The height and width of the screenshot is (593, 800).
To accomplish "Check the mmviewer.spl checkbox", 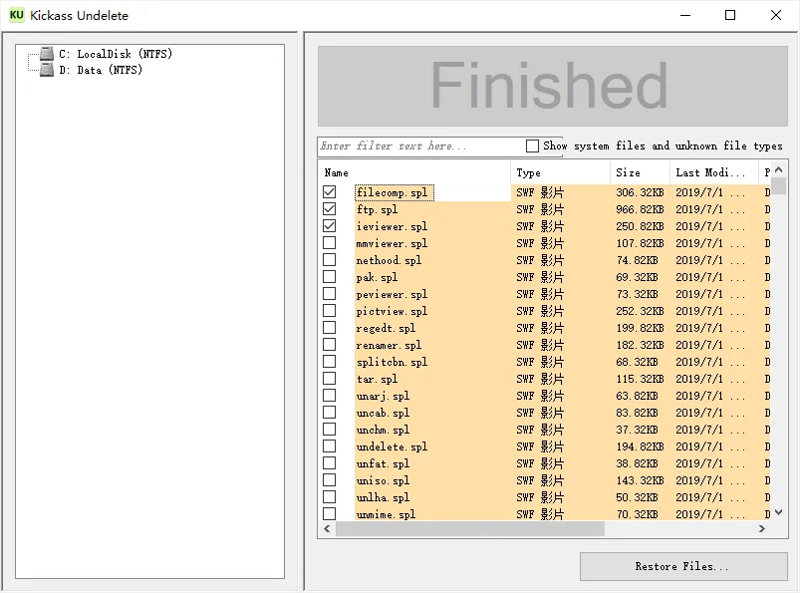I will pyautogui.click(x=330, y=243).
